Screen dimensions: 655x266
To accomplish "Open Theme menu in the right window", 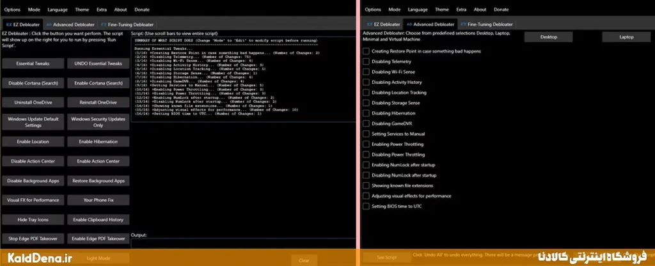I will pos(442,10).
